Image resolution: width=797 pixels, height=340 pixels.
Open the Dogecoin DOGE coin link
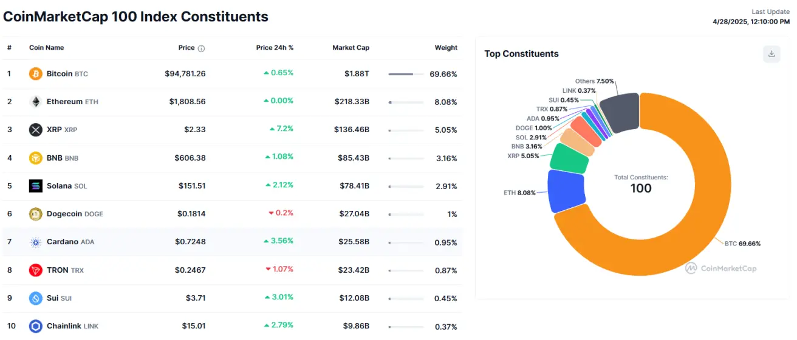(x=75, y=214)
